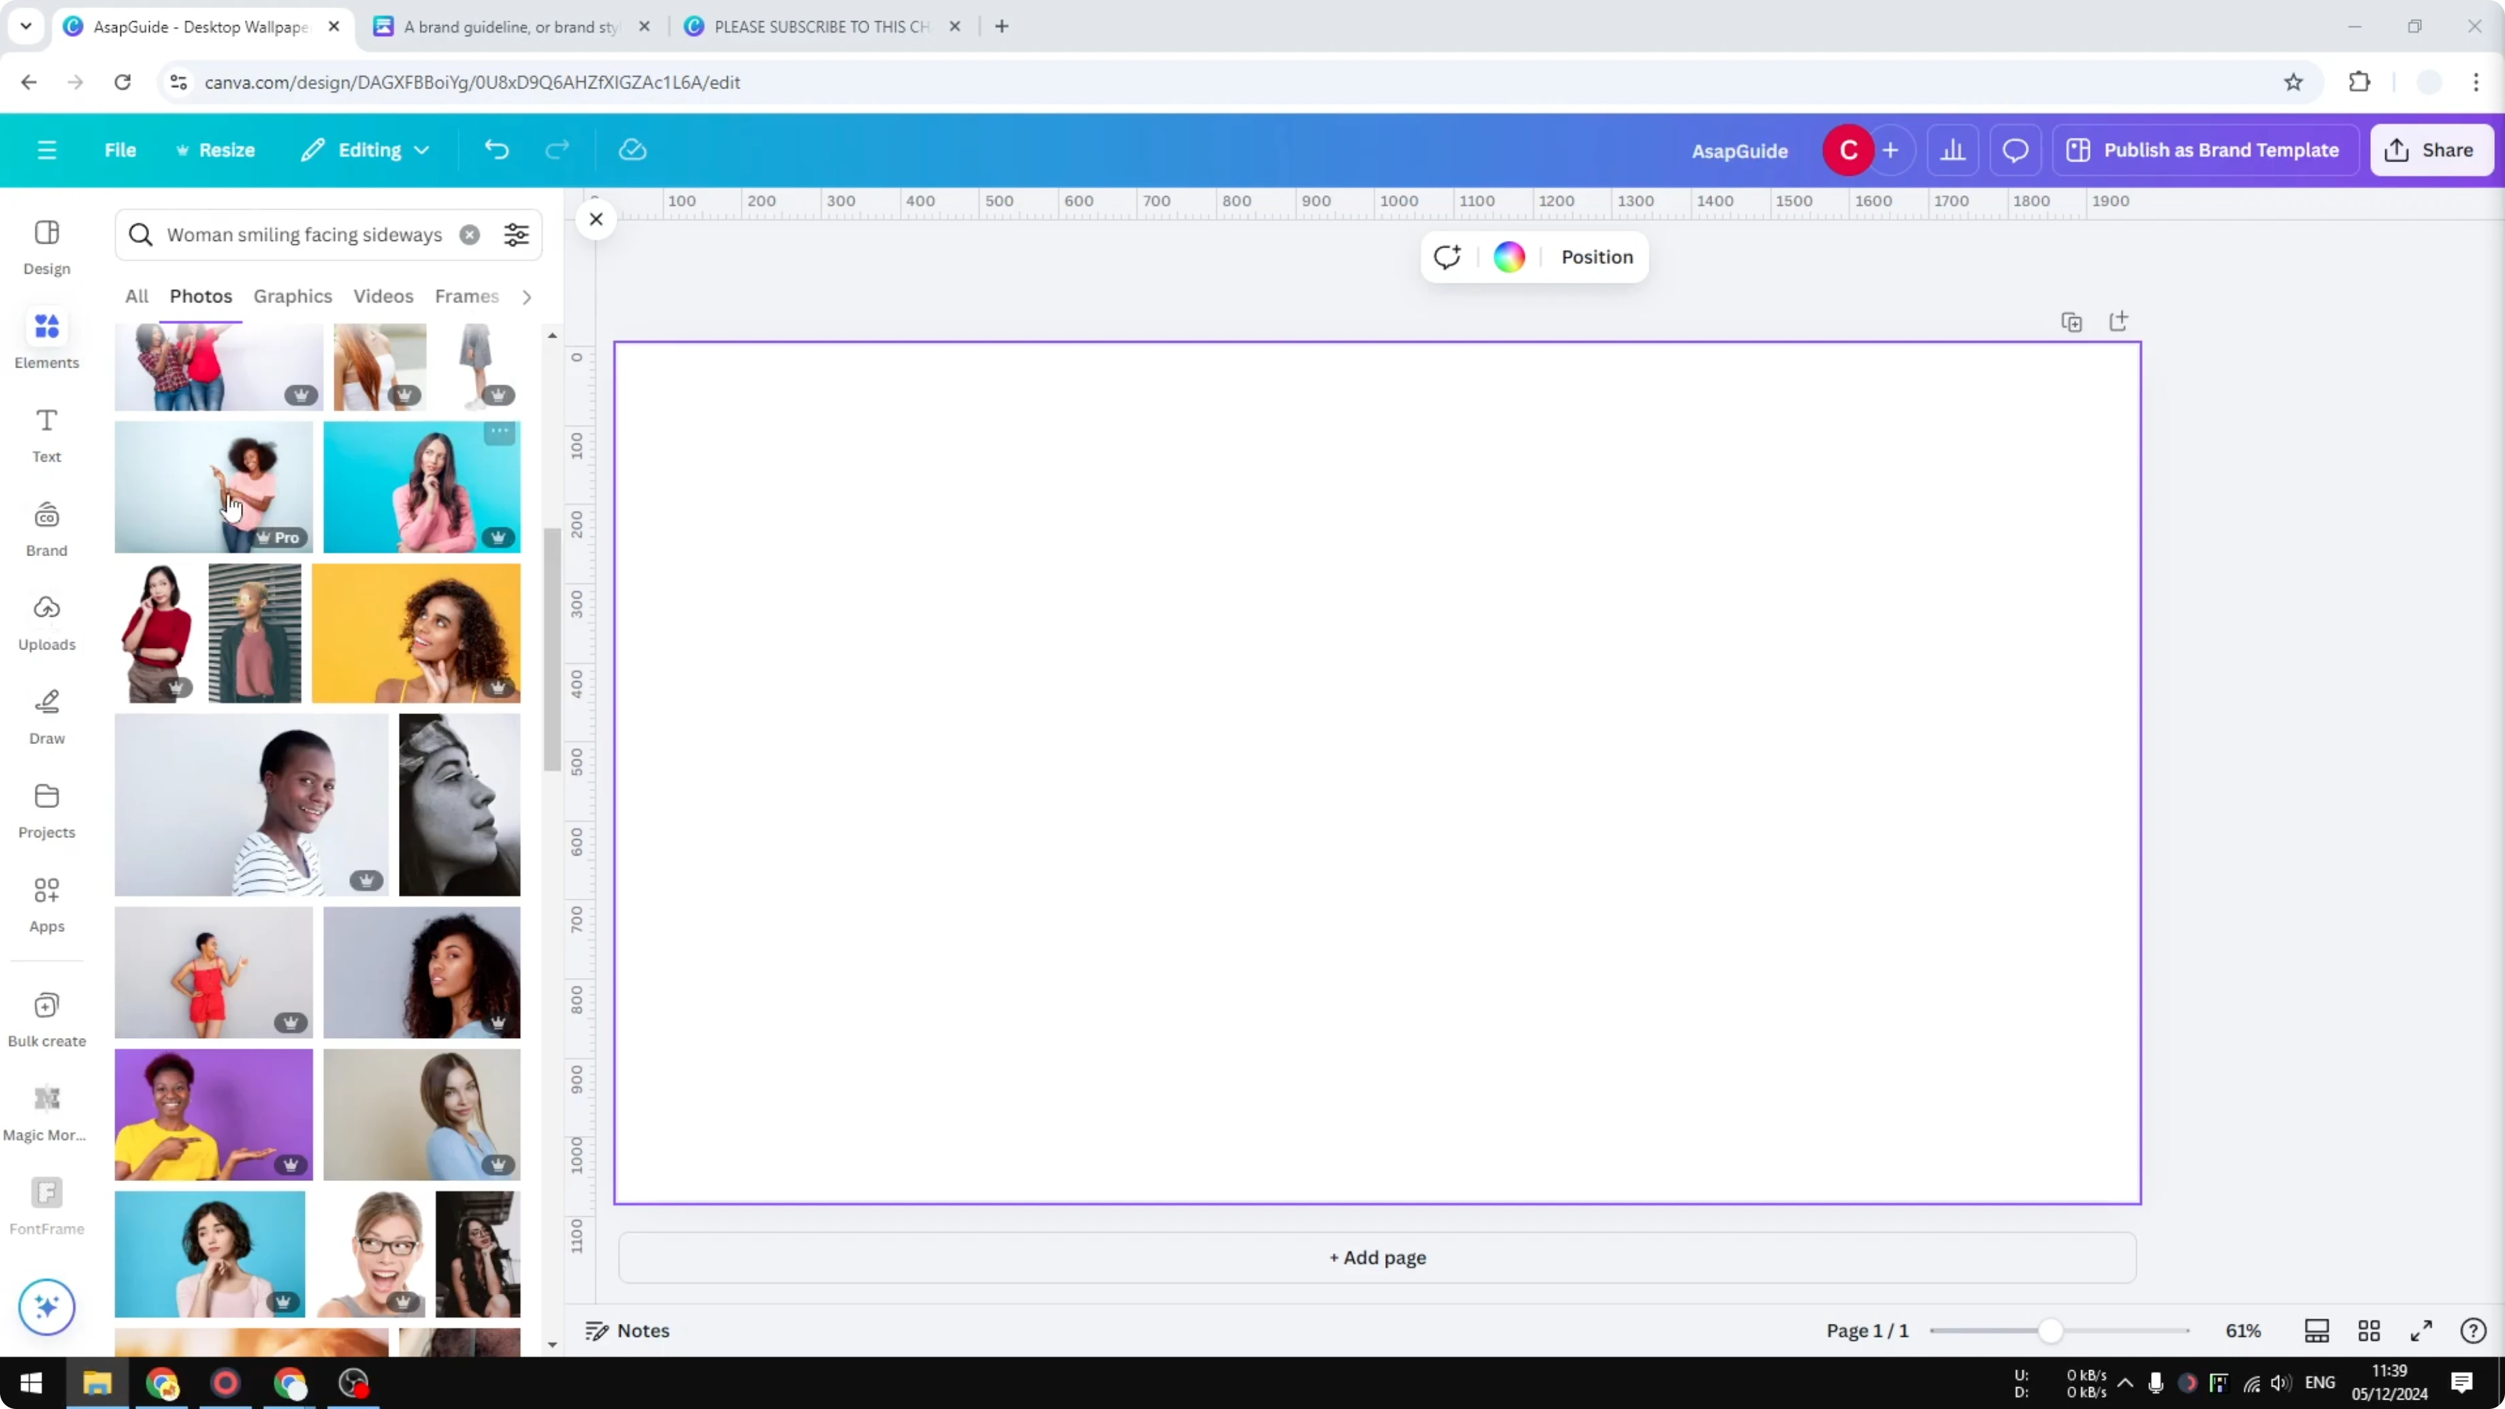
Task: Switch to the Graphics tab
Action: [292, 297]
